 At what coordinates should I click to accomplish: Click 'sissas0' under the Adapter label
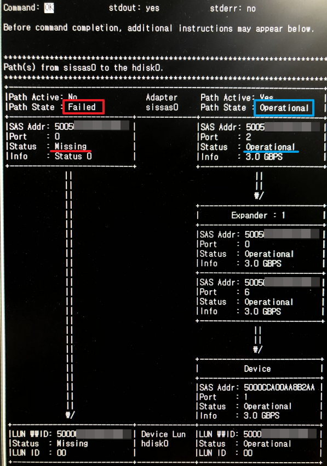[x=162, y=107]
